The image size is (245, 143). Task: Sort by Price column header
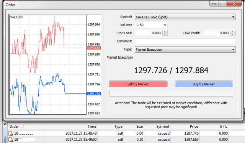[x=185, y=127]
